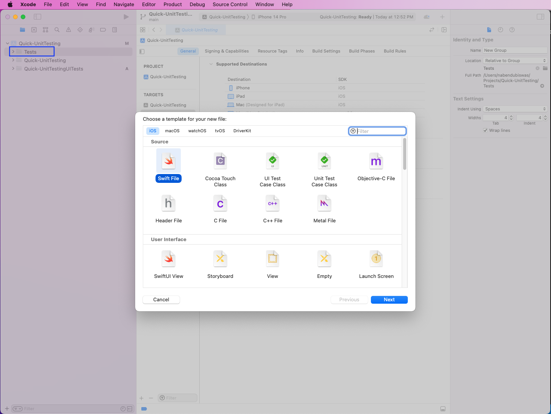Screen dimensions: 551x414
Task: Choose the Unit Test Case Class template
Action: tap(324, 169)
